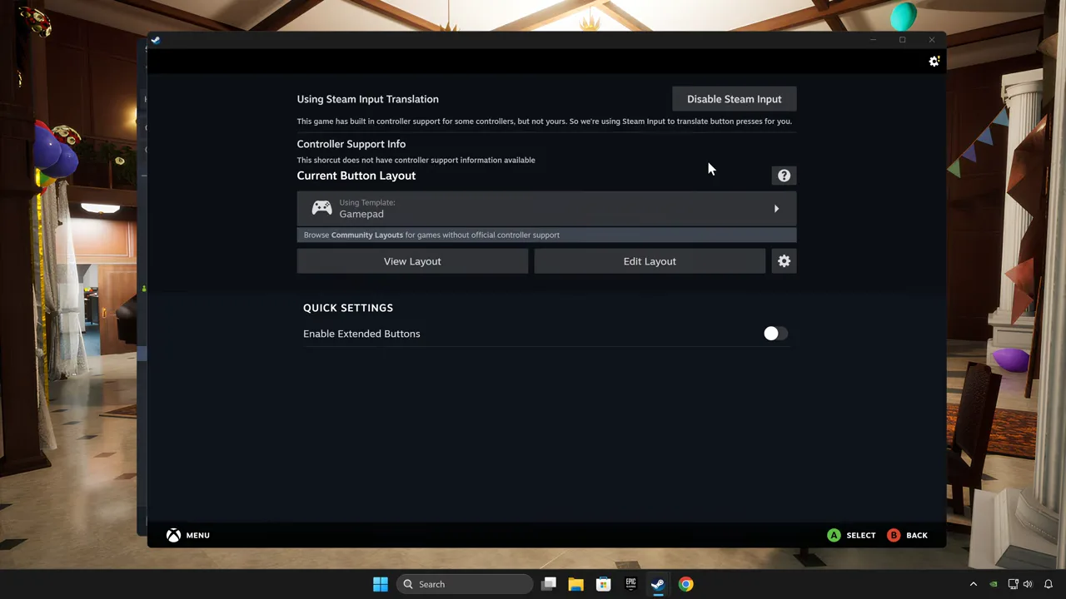Minimize the Steam window
This screenshot has height=599, width=1066.
[873, 40]
